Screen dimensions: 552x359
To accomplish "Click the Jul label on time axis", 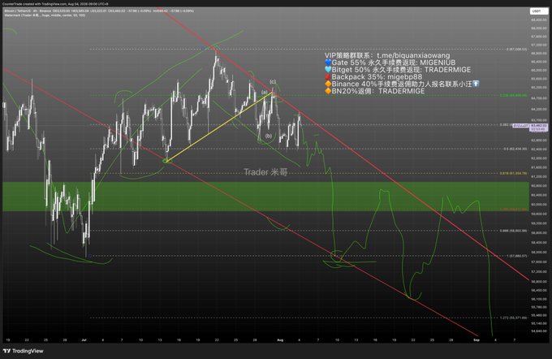I will (84, 340).
